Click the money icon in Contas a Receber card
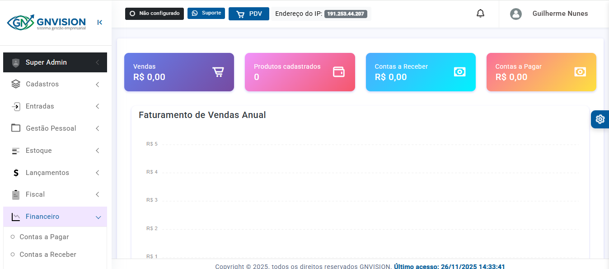 [459, 72]
